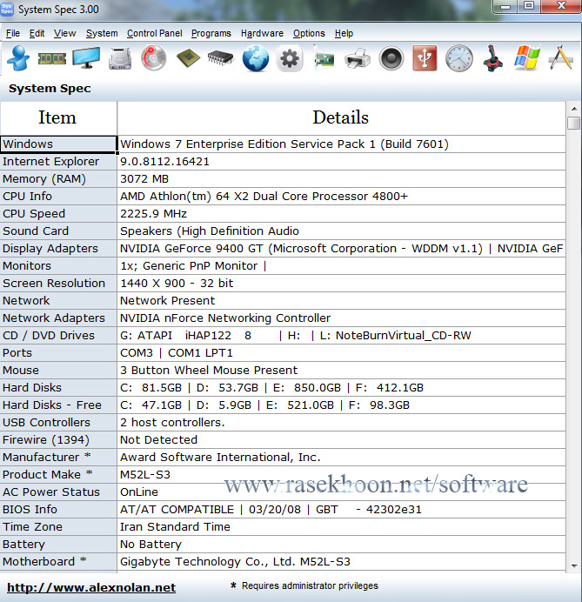582x602 pixels.
Task: Click the scrollbar up arrow
Action: (x=574, y=109)
